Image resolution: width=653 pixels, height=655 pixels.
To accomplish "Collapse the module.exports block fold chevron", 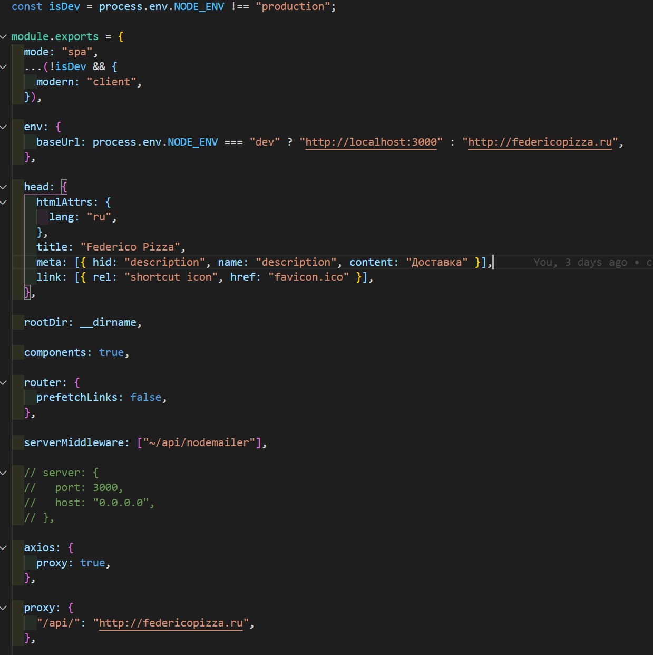I will [x=4, y=36].
